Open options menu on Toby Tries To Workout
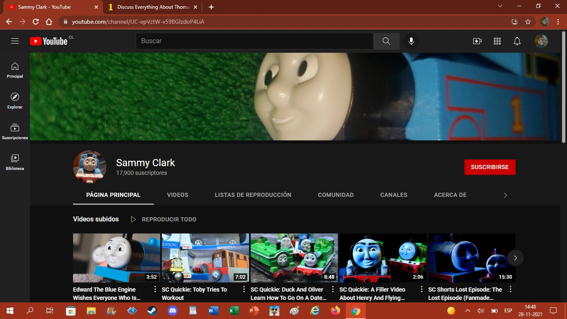567x319 pixels. (244, 289)
